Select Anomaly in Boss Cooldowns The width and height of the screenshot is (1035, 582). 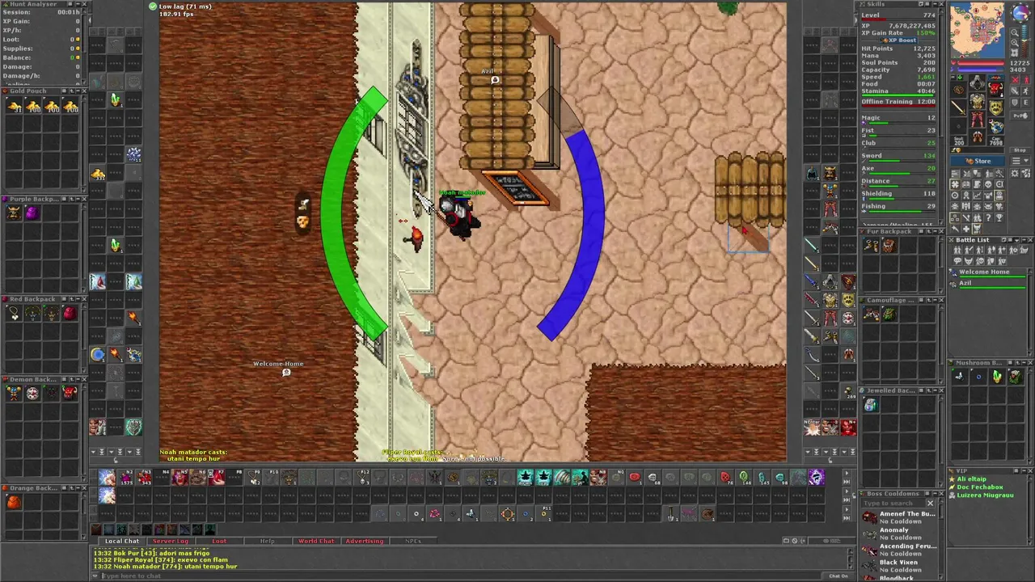[900, 533]
